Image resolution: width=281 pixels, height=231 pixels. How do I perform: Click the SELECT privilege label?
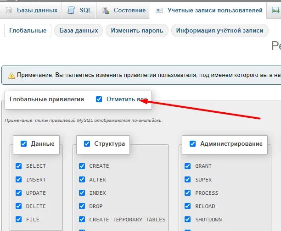[36, 166]
